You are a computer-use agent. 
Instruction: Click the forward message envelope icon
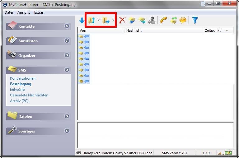142,20
